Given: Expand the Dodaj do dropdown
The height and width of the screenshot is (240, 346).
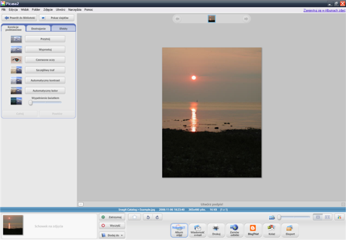Looking at the screenshot, I should (x=112, y=235).
